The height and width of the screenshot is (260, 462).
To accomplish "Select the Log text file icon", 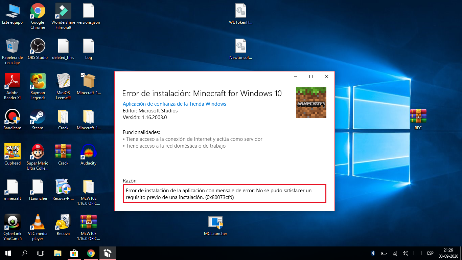I will 89,49.
